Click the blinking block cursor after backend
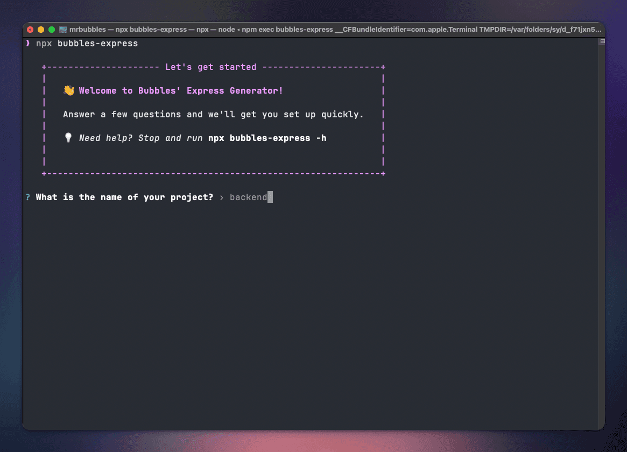 click(271, 197)
